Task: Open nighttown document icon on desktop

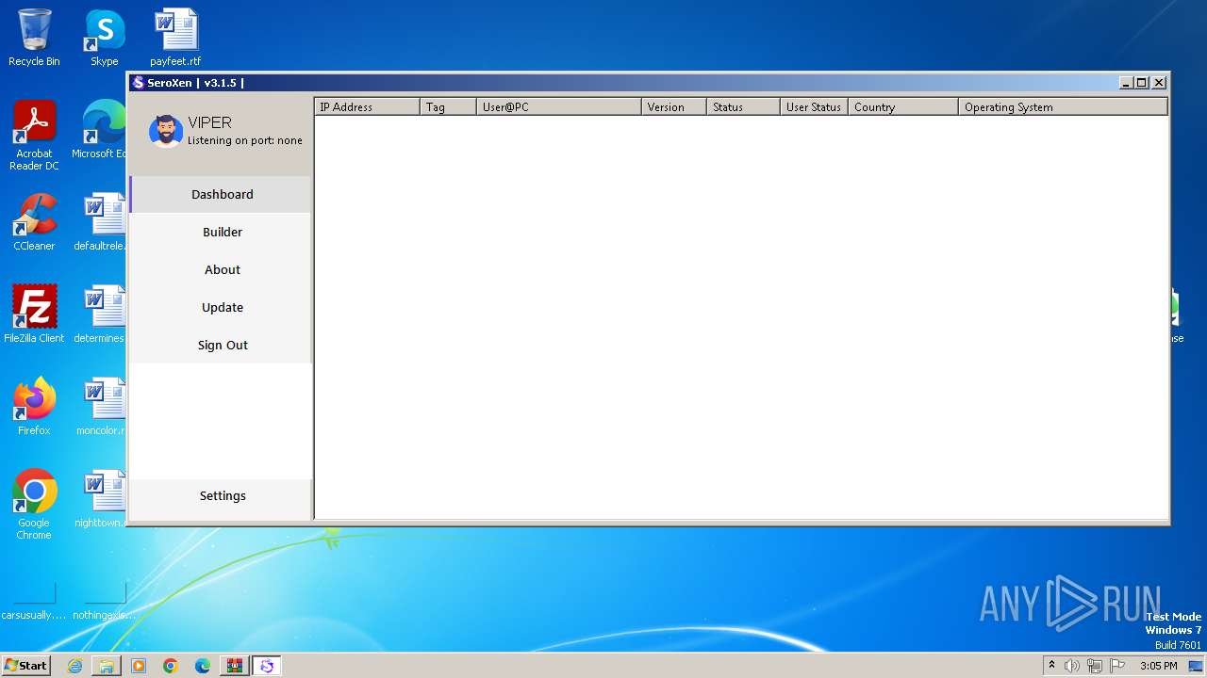Action: [x=101, y=499]
